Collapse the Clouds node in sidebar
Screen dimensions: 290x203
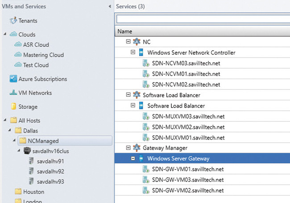pos(5,34)
